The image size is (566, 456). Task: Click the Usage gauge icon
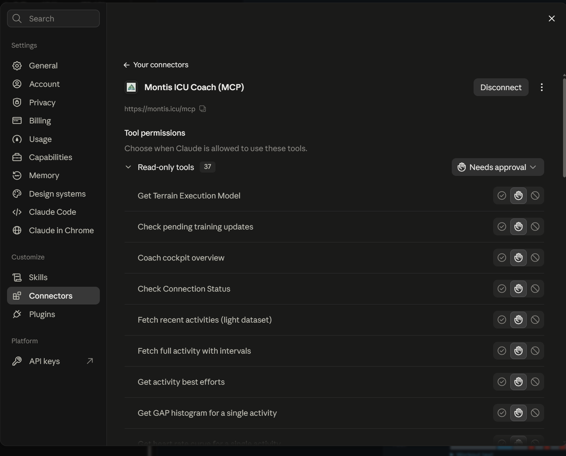[x=17, y=139]
